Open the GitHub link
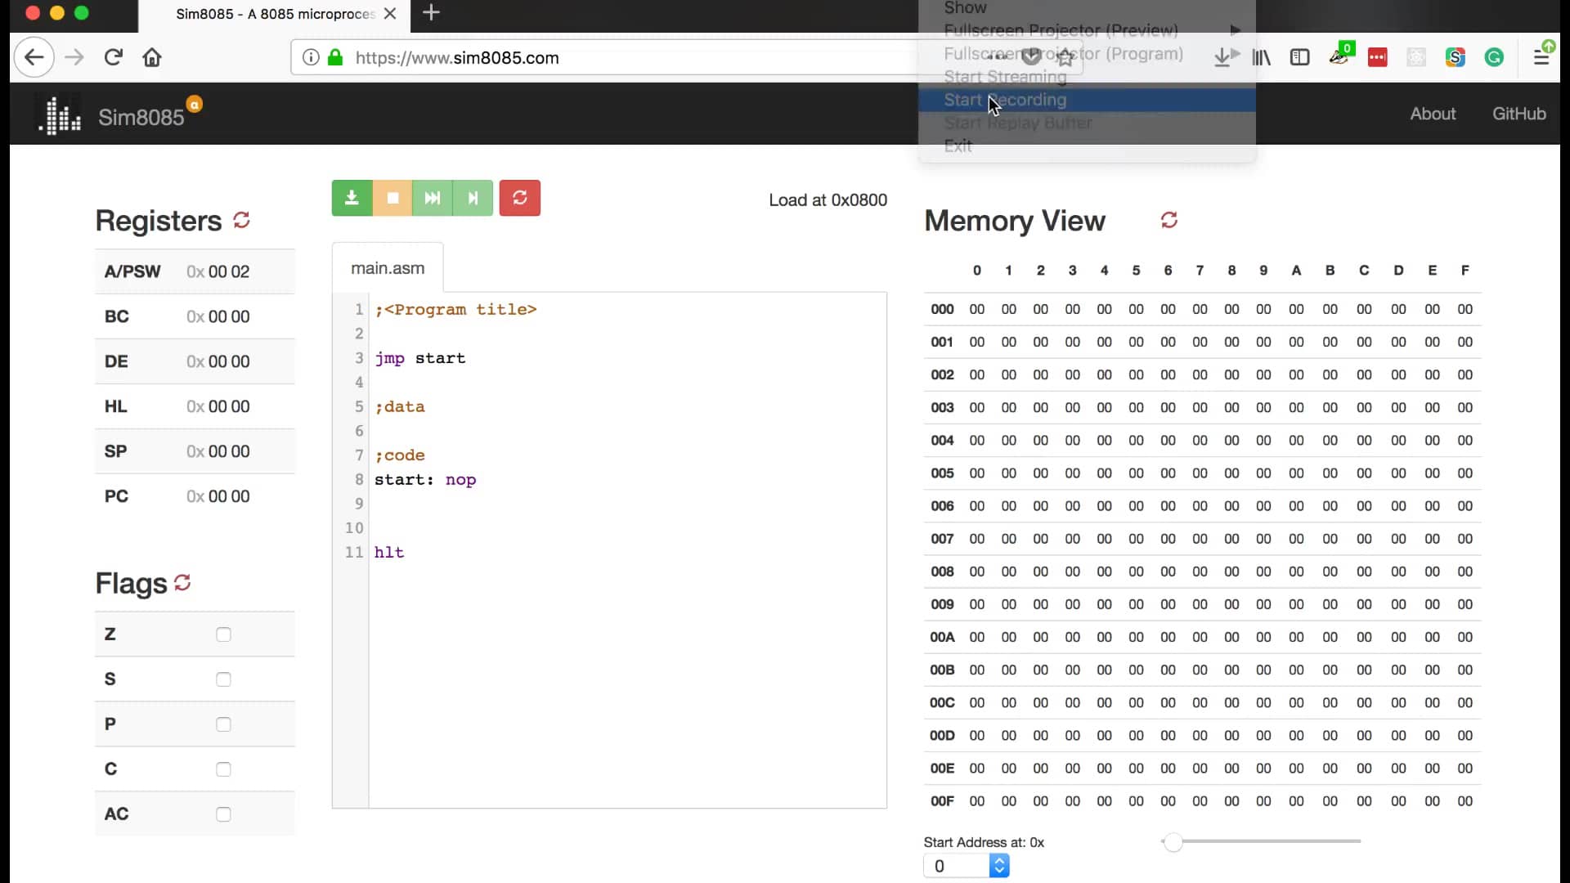Image resolution: width=1570 pixels, height=883 pixels. tap(1518, 114)
